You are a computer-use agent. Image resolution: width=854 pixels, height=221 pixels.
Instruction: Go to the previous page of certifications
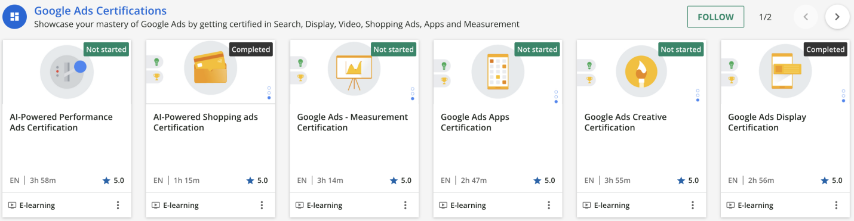pyautogui.click(x=806, y=17)
